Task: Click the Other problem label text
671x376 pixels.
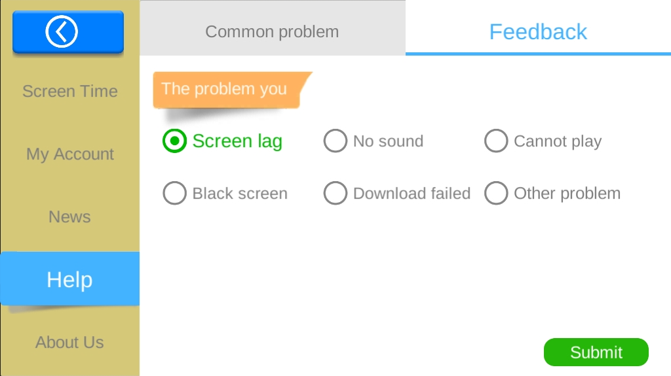Action: click(x=567, y=194)
